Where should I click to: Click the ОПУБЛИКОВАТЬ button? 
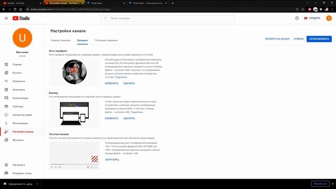319,39
